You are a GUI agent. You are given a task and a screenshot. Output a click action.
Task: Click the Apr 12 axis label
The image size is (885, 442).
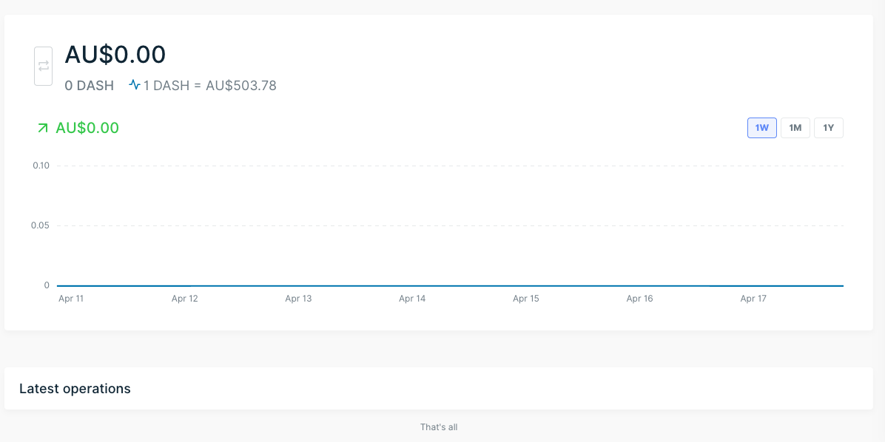pyautogui.click(x=184, y=299)
